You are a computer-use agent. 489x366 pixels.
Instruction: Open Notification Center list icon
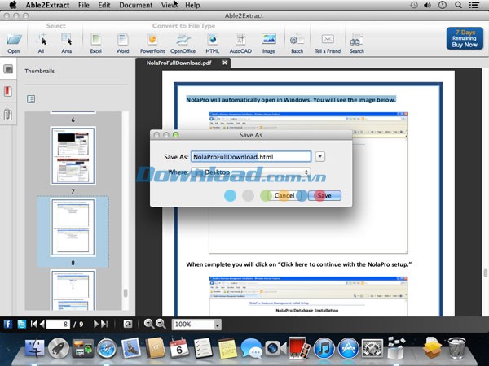(x=474, y=5)
